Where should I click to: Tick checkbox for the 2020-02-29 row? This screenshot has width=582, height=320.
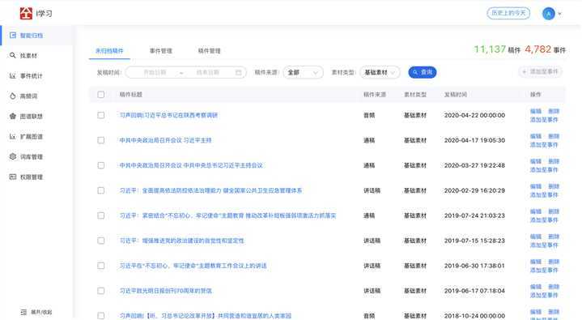point(101,190)
